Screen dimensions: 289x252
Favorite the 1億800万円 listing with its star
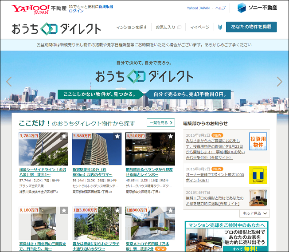(171, 210)
